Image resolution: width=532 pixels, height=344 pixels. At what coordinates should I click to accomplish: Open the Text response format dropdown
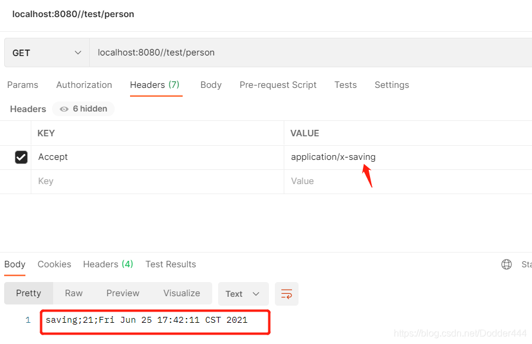243,293
